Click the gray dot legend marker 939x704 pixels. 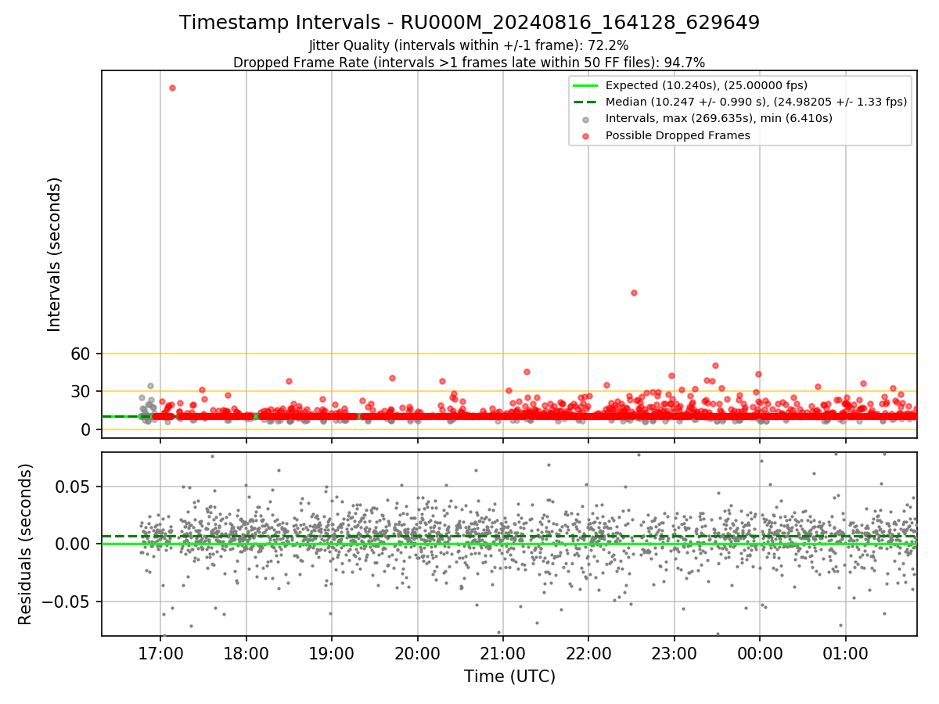[585, 119]
